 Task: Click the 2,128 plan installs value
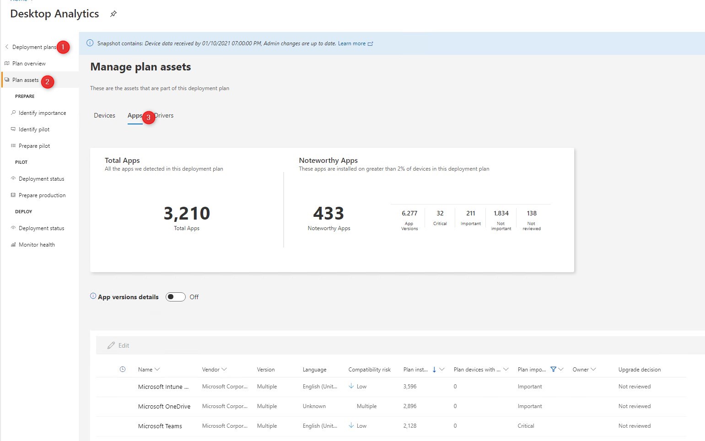click(x=410, y=426)
